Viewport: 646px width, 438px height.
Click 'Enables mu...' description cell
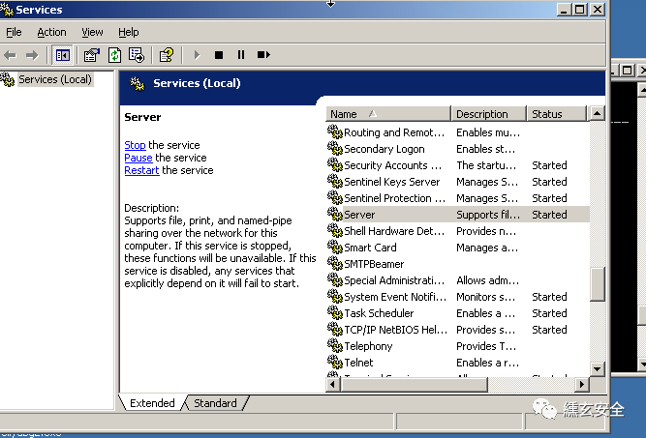click(488, 132)
